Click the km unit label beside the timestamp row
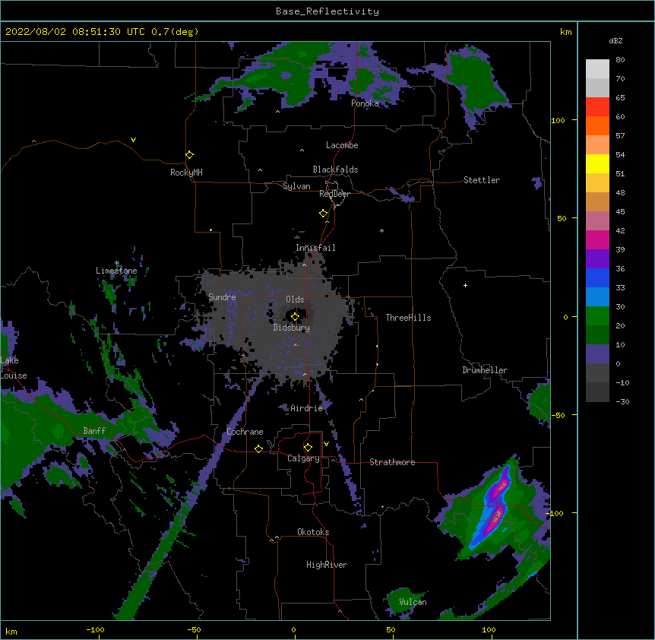 pos(565,32)
